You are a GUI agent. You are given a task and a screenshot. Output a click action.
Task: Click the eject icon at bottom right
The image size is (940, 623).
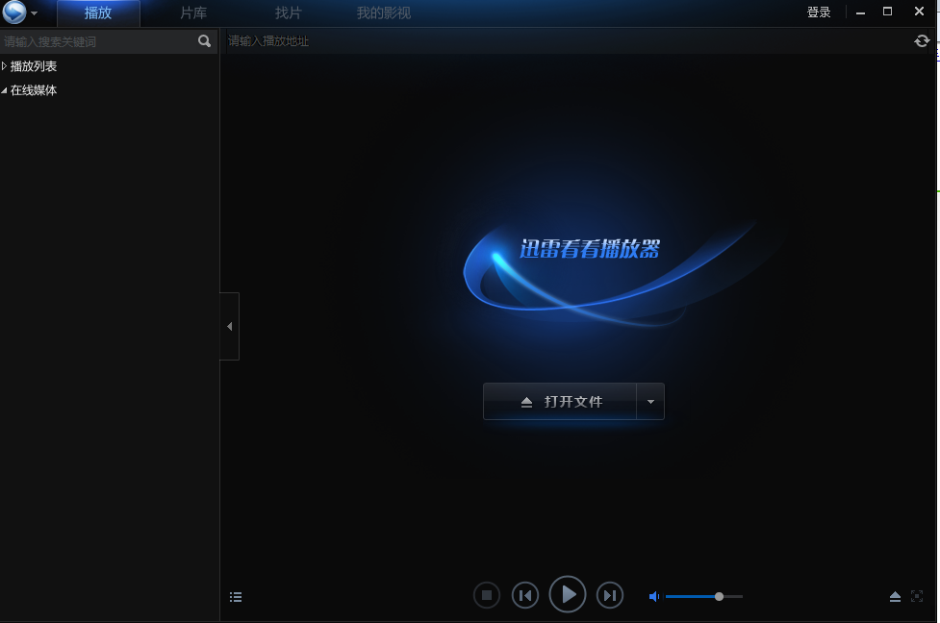(895, 597)
